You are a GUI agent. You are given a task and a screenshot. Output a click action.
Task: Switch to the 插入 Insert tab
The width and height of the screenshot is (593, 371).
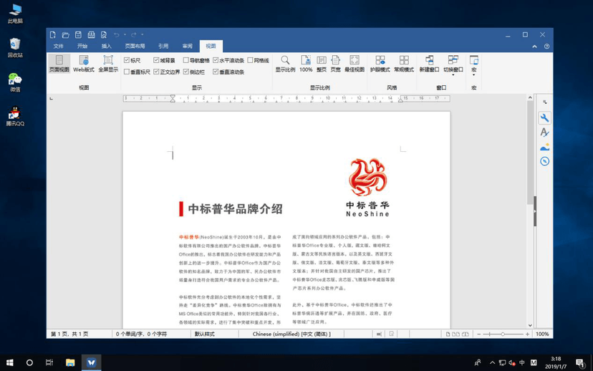pyautogui.click(x=106, y=46)
